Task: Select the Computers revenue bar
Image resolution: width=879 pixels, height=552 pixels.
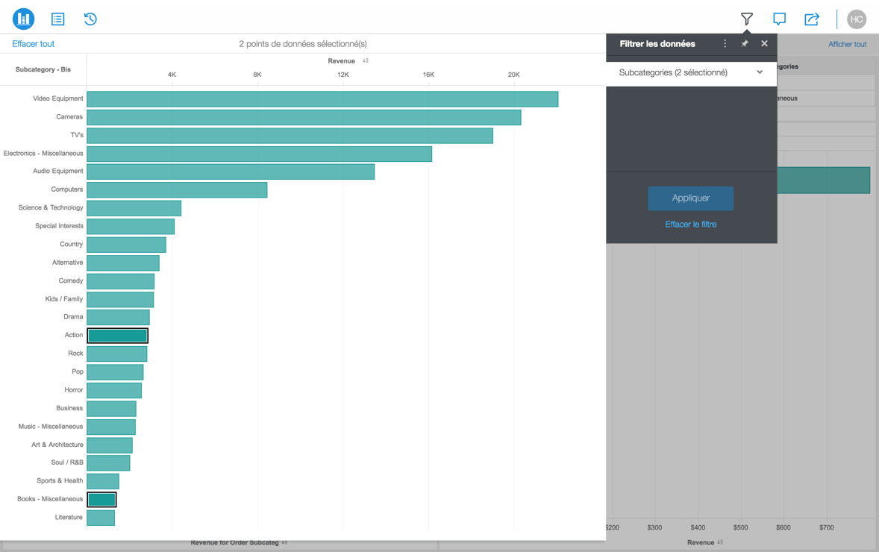Action: [x=177, y=190]
